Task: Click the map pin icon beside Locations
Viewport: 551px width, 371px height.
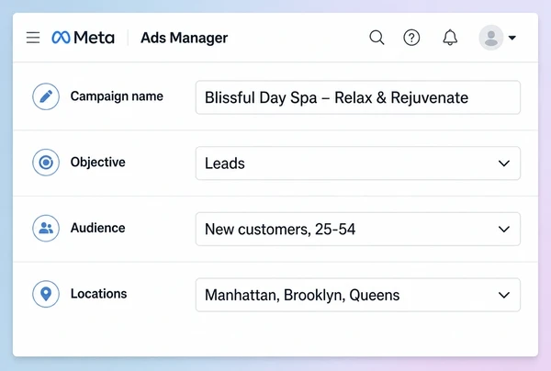Action: (46, 294)
